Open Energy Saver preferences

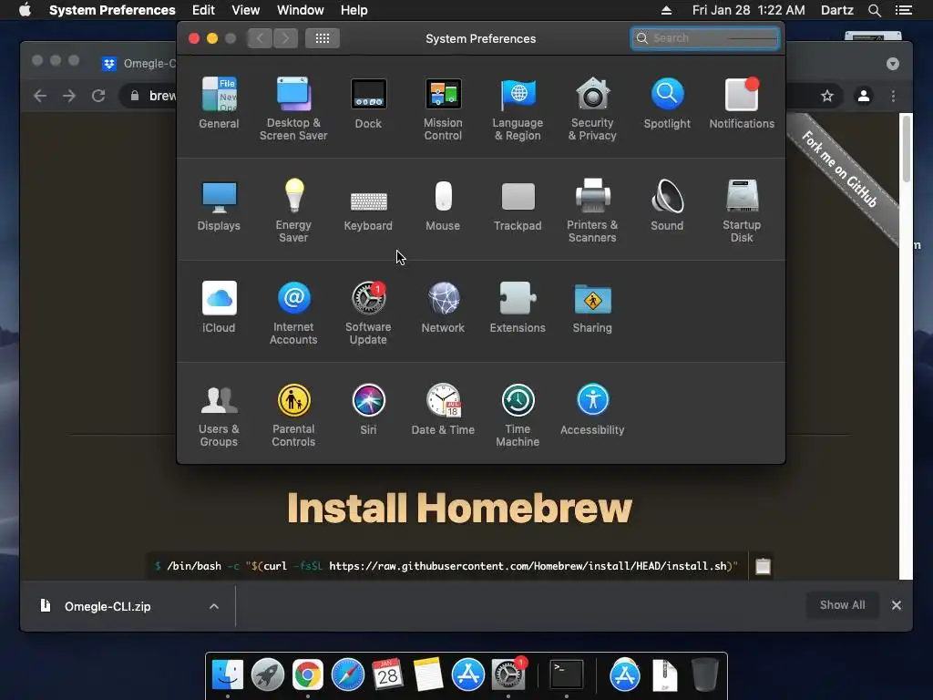coord(293,211)
